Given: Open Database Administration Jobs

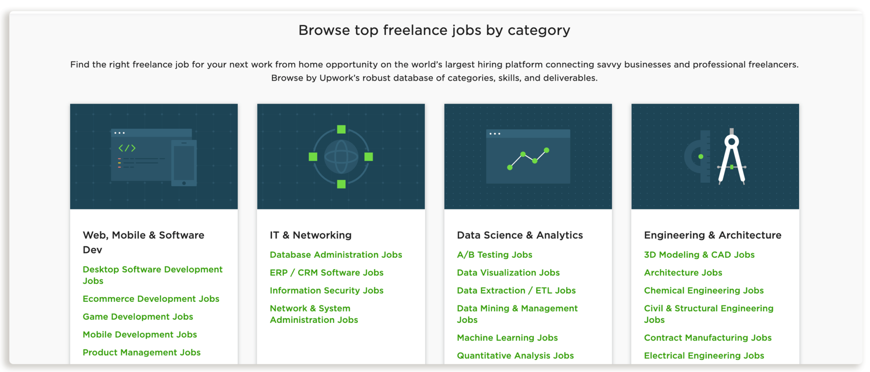Looking at the screenshot, I should (x=336, y=255).
